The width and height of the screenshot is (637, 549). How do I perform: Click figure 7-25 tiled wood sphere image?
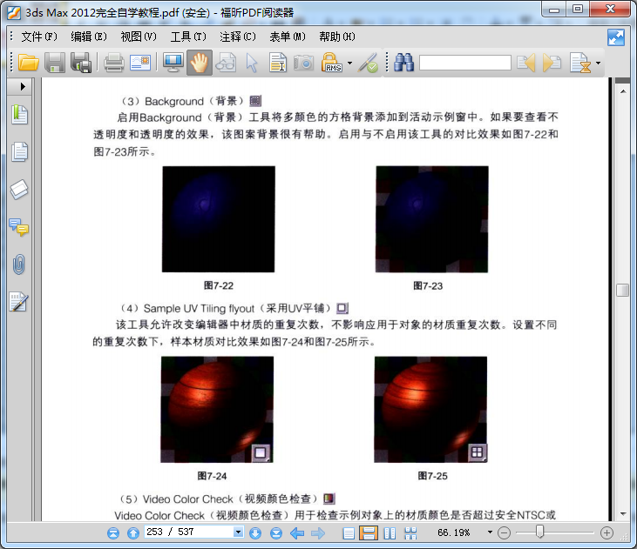point(430,410)
